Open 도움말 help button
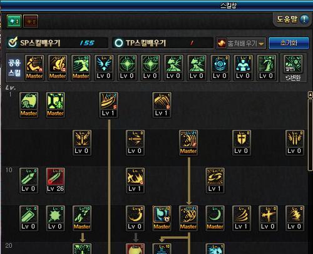The image size is (313, 254). [293, 19]
